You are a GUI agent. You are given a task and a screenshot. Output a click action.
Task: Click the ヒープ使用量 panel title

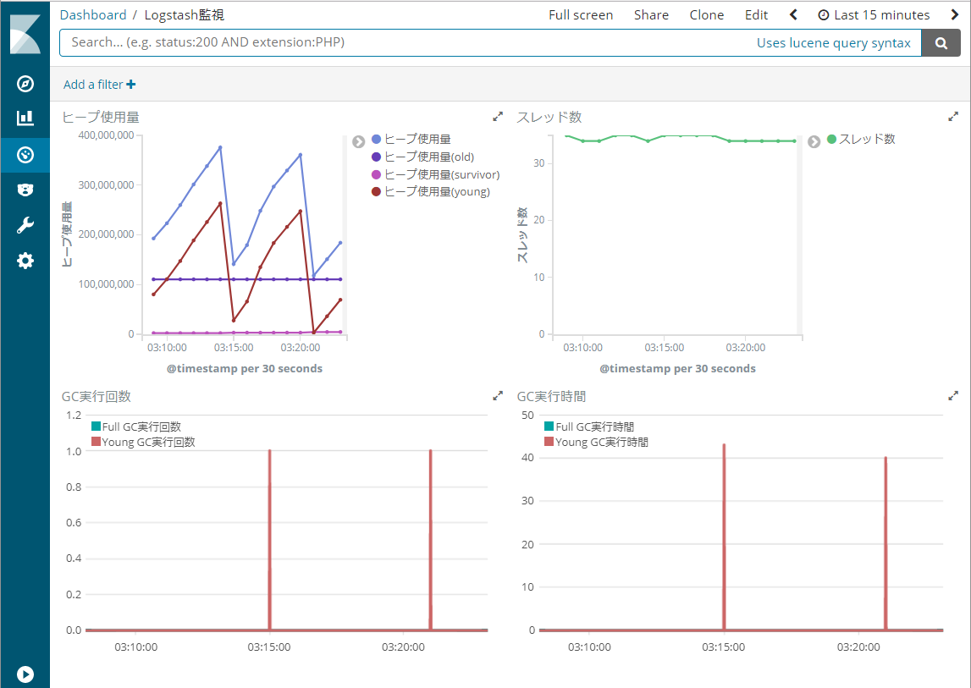101,117
